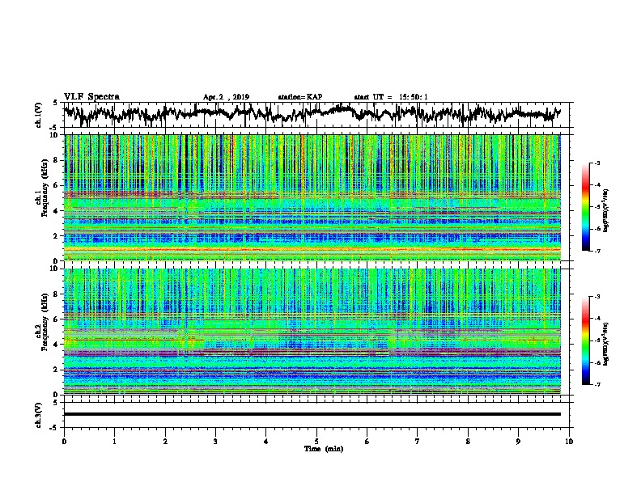Click the ch.1 spectrogram plot

point(312,197)
